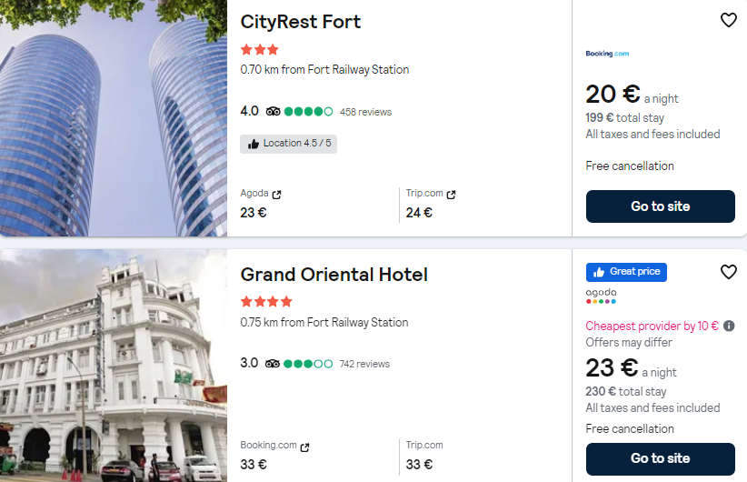Save CityRest Fort with heart icon
The height and width of the screenshot is (482, 747).
(x=728, y=20)
